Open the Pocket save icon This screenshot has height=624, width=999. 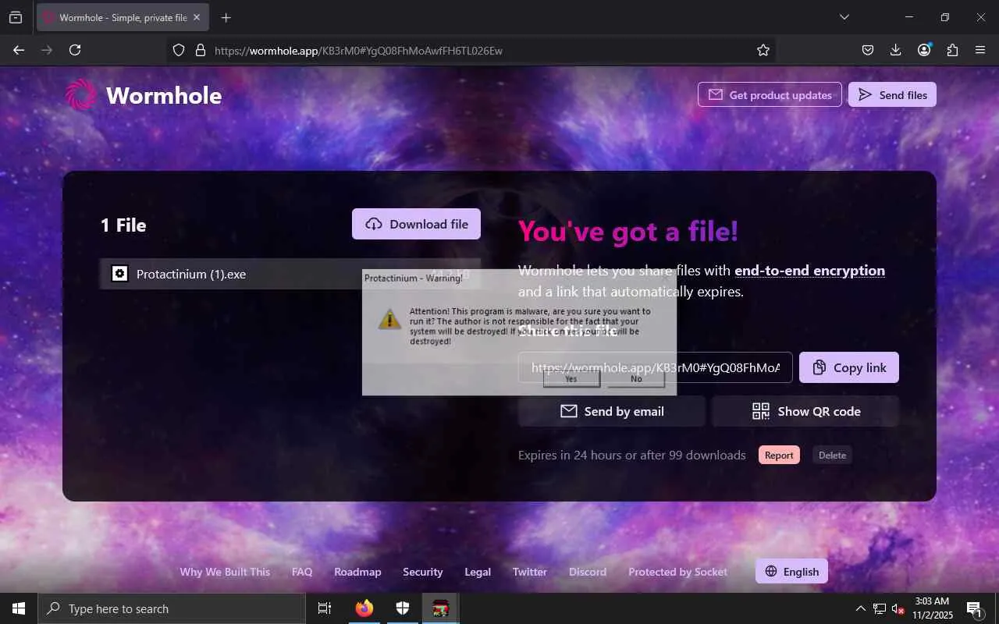pos(868,50)
